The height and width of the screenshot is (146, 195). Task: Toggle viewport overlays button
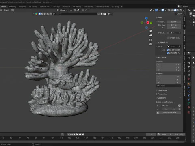pyautogui.click(x=163, y=10)
